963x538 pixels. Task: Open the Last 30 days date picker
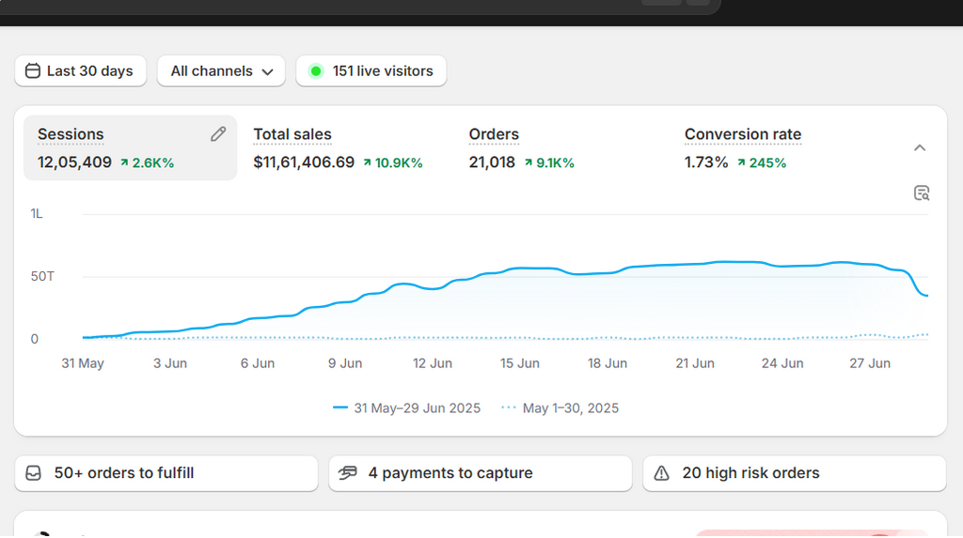(81, 71)
